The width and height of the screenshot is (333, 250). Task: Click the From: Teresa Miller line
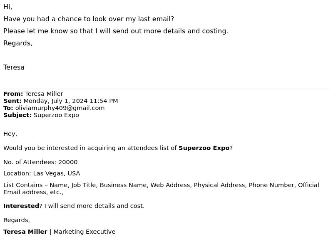tap(33, 94)
